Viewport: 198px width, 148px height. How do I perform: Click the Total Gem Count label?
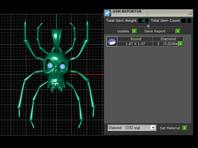click(165, 21)
